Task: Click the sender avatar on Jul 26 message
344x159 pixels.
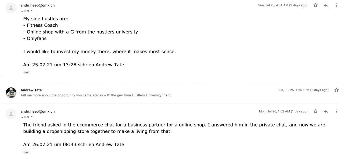Action: [x=11, y=114]
